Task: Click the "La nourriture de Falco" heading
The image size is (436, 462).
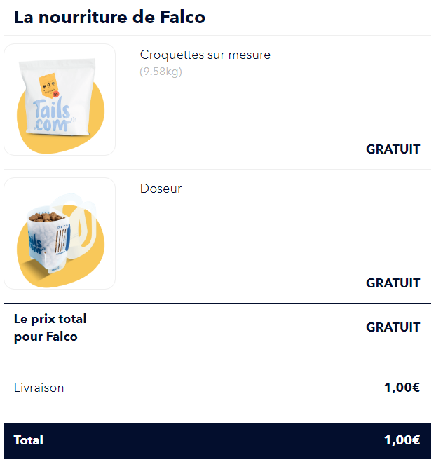Action: tap(109, 18)
